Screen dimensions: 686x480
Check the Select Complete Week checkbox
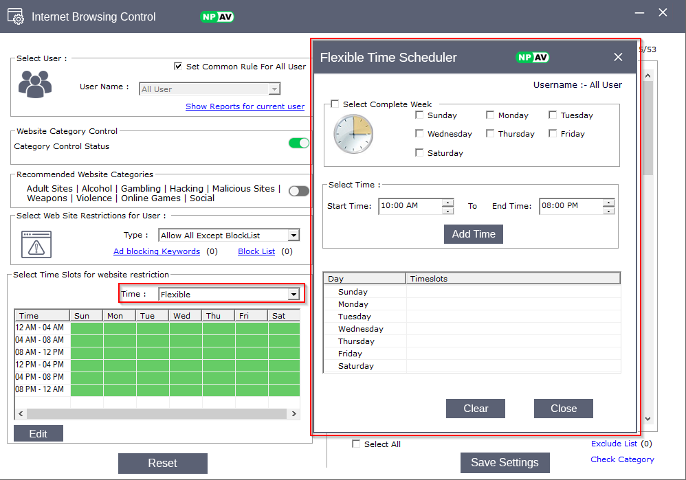[335, 104]
